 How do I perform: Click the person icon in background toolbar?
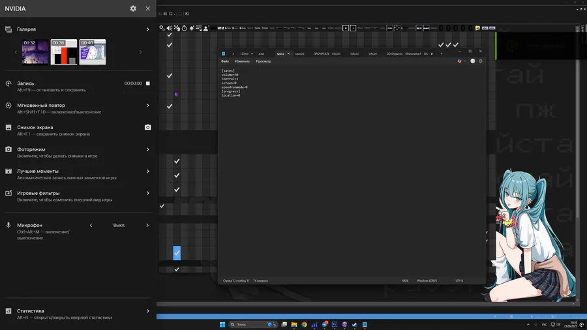coord(205,28)
